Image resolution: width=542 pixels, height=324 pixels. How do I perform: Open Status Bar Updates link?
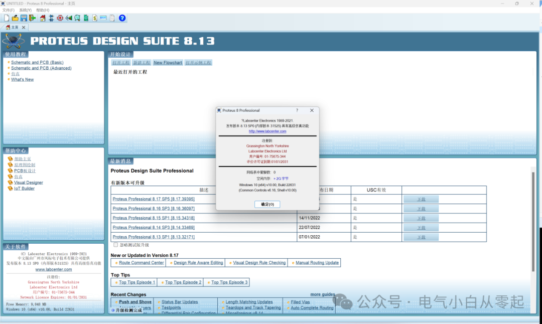pyautogui.click(x=180, y=302)
